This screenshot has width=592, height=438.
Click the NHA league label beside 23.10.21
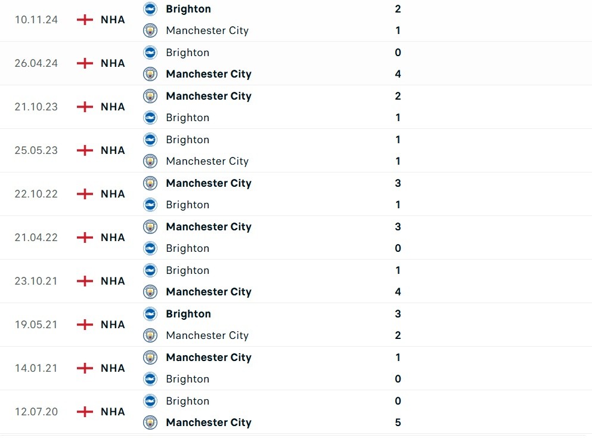(113, 281)
